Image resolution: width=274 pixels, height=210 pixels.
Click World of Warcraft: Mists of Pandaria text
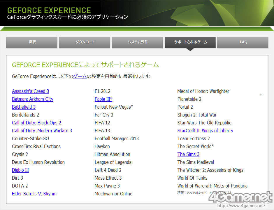212,186
